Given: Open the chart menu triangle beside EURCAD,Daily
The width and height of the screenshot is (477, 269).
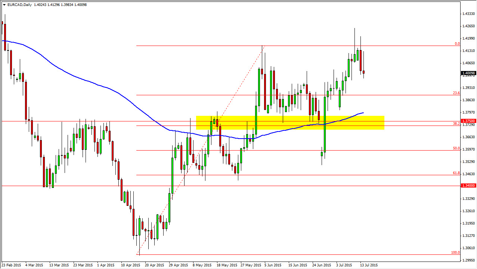Looking at the screenshot, I should 4,4.
